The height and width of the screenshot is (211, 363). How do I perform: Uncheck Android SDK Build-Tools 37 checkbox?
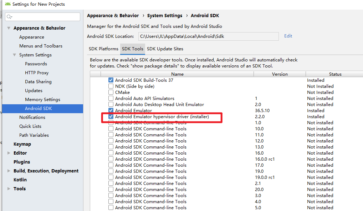pyautogui.click(x=111, y=80)
